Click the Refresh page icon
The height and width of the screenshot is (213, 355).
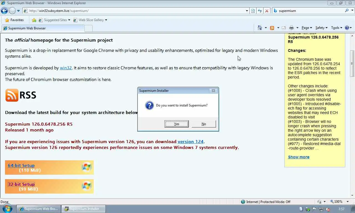(260, 11)
